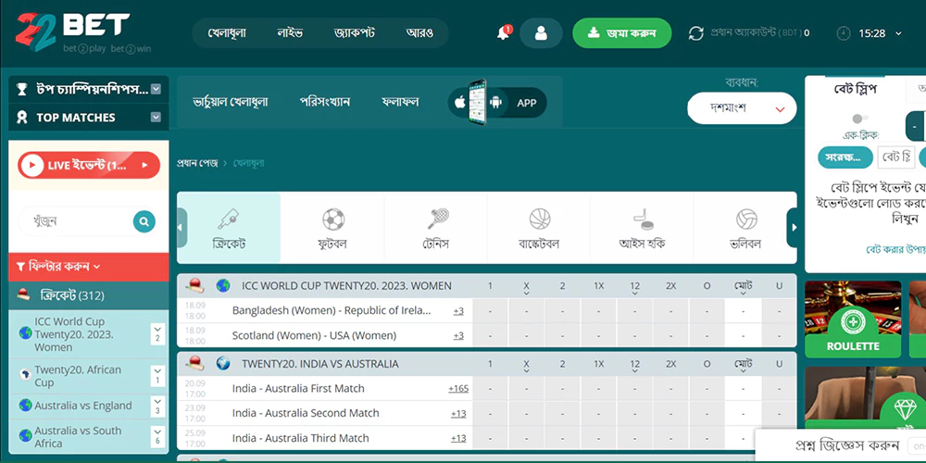Open the ROULETTE game thumbnail
926x463 pixels.
[853, 319]
